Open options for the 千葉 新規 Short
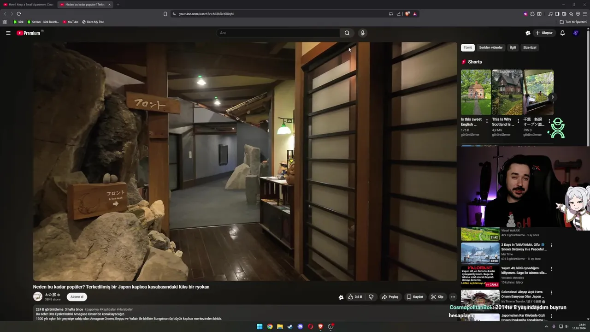The image size is (590, 332). 549,121
